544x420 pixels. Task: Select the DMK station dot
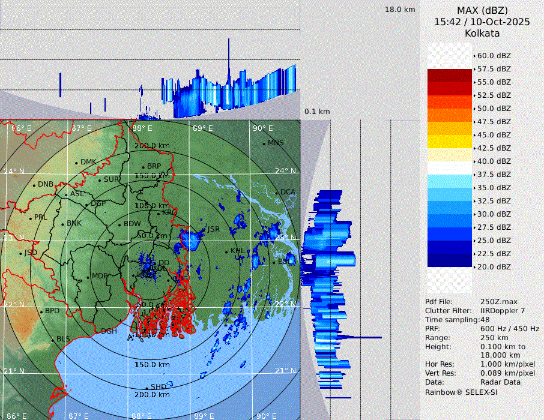pos(77,163)
